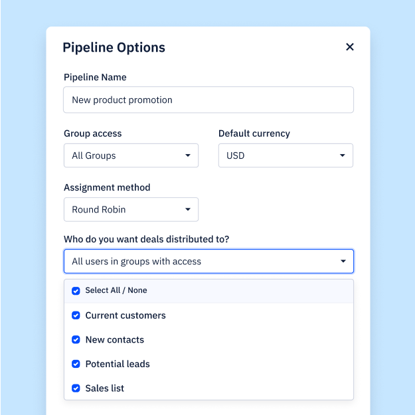Click the caret arrow in All Groups field
Image resolution: width=415 pixels, height=415 pixels.
click(x=188, y=156)
